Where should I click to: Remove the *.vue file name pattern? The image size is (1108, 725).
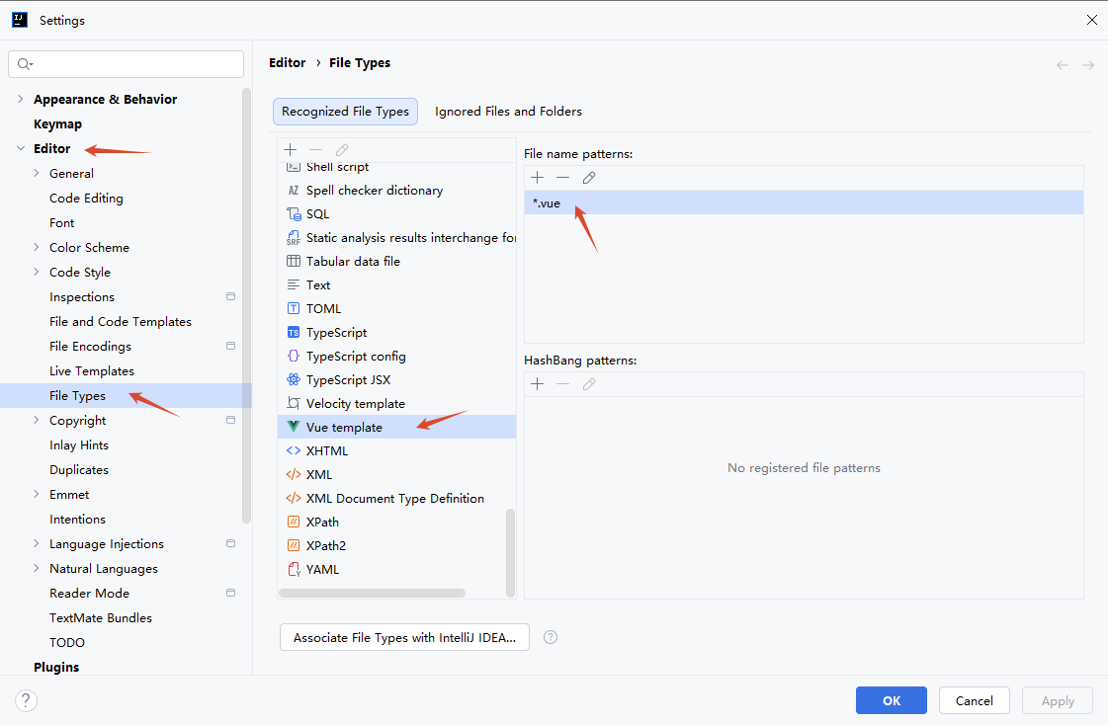tap(562, 177)
